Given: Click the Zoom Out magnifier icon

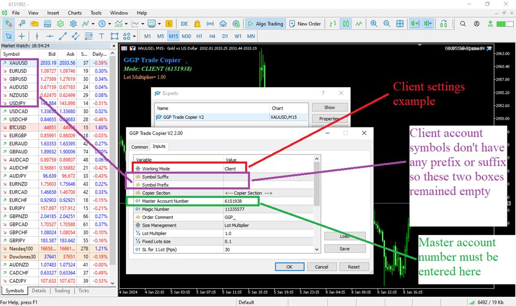Looking at the screenshot, I should coord(386,24).
